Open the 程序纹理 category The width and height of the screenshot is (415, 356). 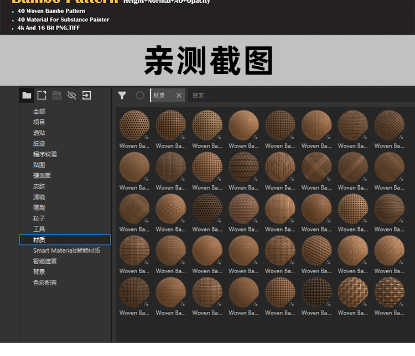tap(45, 154)
